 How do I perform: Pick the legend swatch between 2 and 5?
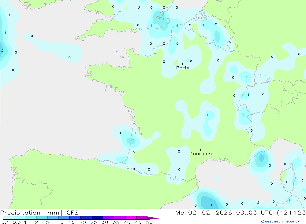pos(42,218)
